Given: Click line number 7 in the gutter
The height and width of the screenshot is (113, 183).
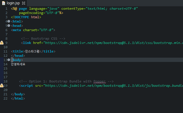Looking at the screenshot, I should (6, 34).
